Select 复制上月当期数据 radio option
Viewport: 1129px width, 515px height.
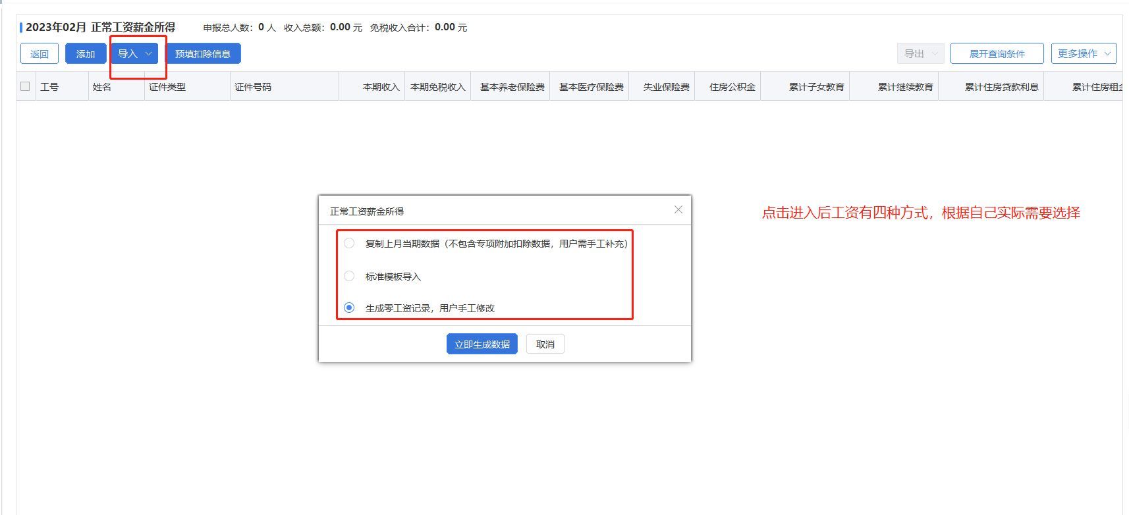[349, 243]
